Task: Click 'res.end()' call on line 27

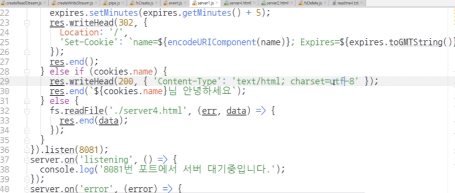Action: pos(72,62)
